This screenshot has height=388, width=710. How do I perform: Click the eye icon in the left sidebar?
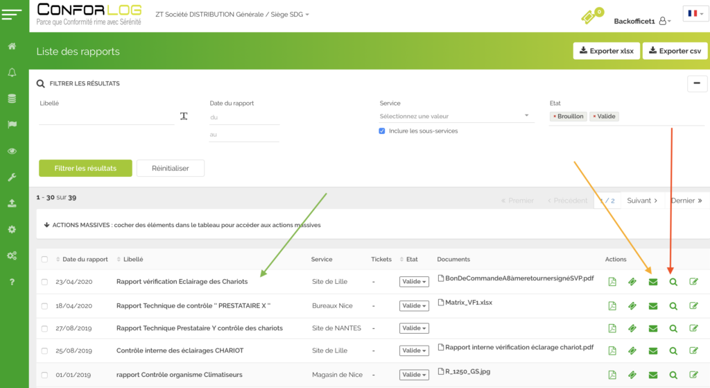pos(12,151)
